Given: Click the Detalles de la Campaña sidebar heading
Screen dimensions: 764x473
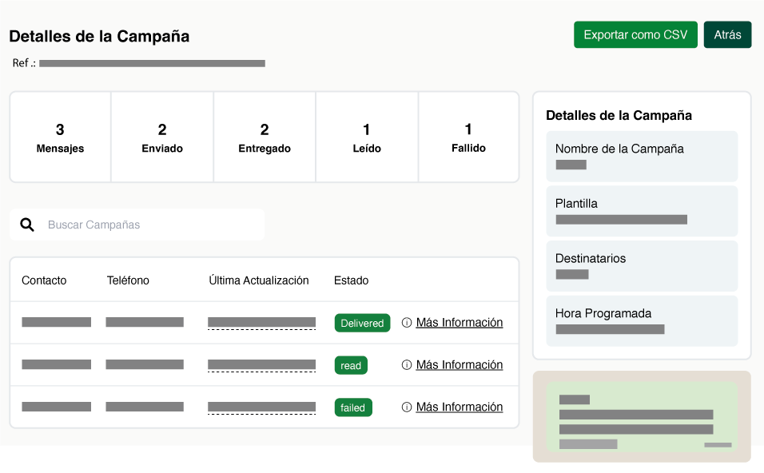Looking at the screenshot, I should 619,115.
